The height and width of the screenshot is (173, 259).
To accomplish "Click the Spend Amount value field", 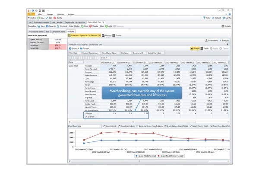I will [x=58, y=39].
